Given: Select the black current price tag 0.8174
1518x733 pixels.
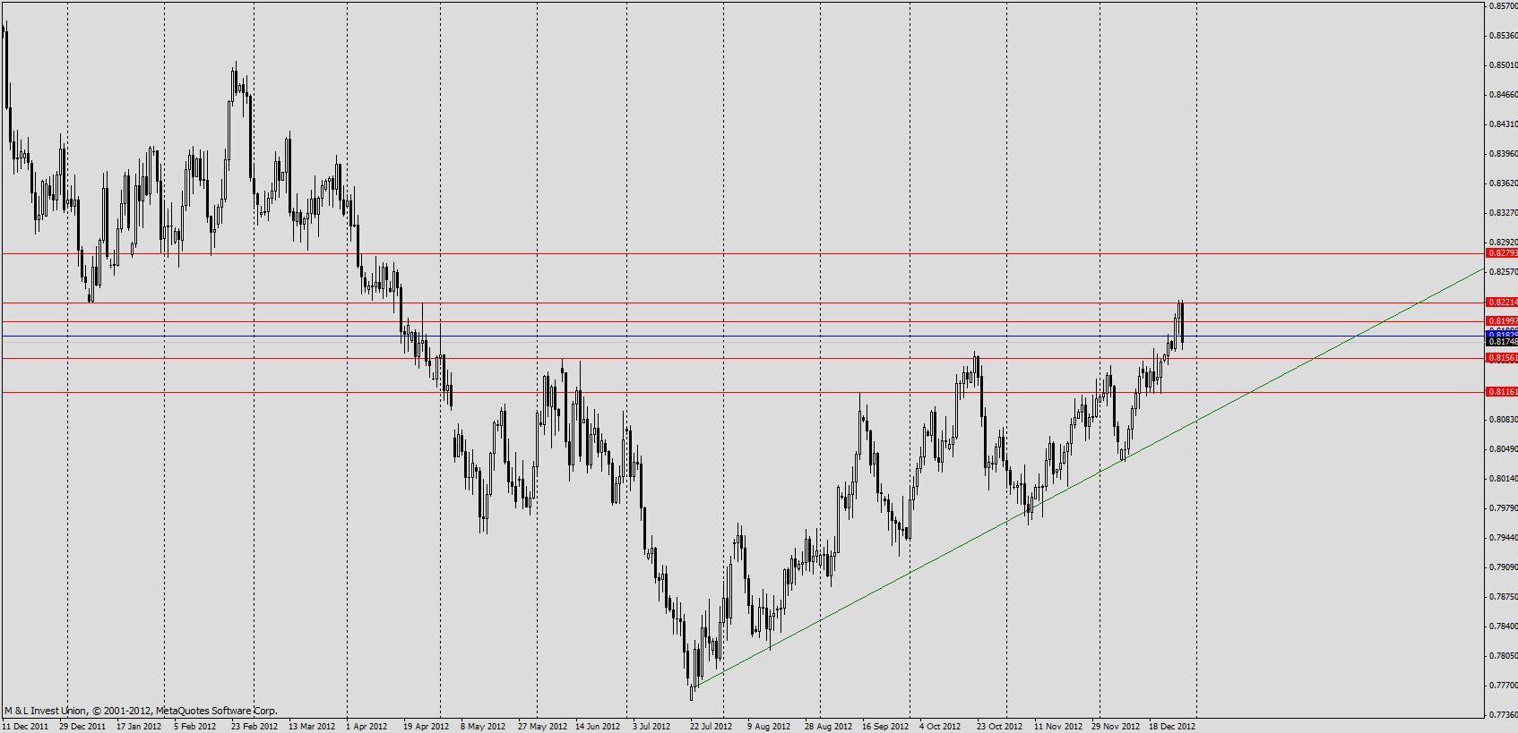Looking at the screenshot, I should click(1502, 342).
